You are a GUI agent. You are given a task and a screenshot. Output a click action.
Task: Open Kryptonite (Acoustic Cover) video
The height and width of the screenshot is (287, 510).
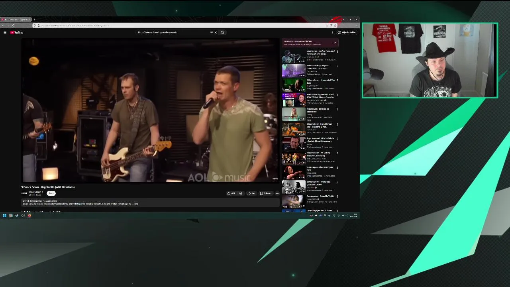coord(294,187)
